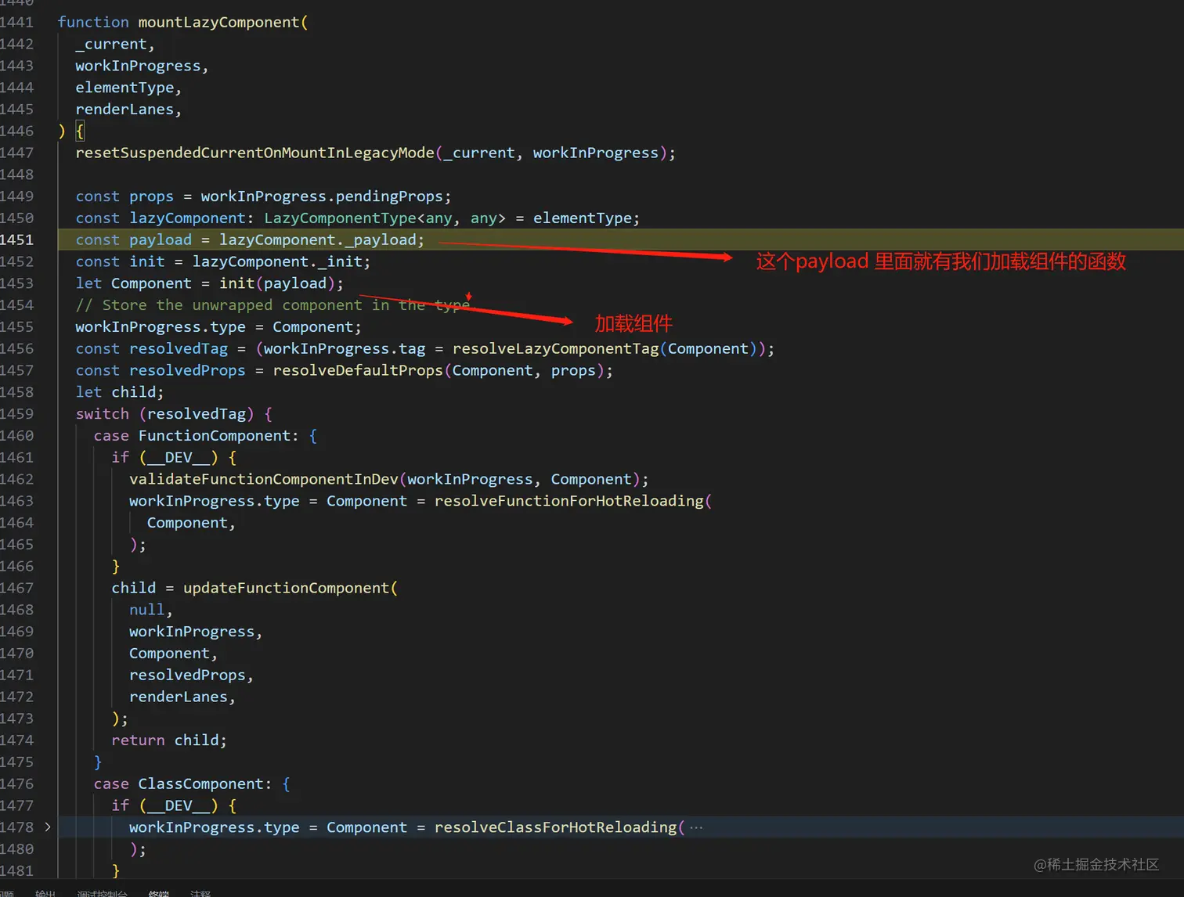
Task: Click __DEV__ on line 1461
Action: pos(178,457)
